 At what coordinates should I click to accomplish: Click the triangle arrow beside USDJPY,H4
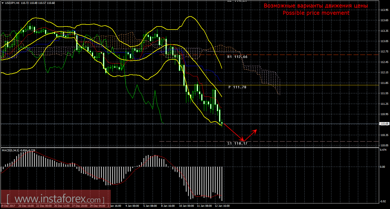[x=3, y=3]
